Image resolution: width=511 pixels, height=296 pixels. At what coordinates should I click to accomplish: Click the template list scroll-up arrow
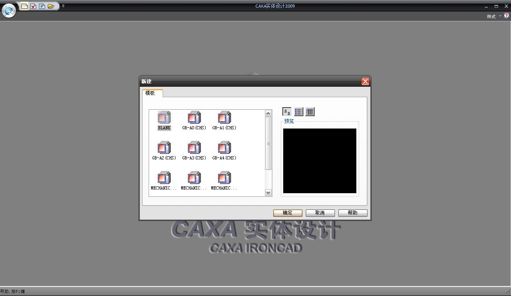[x=268, y=114]
